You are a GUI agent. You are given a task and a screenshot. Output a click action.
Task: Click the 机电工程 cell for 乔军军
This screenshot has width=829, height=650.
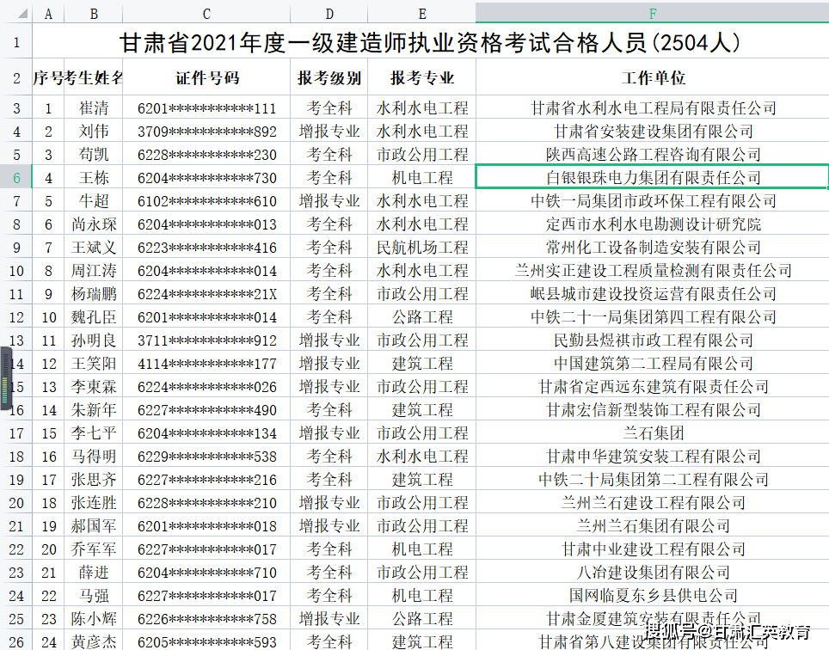(x=421, y=549)
